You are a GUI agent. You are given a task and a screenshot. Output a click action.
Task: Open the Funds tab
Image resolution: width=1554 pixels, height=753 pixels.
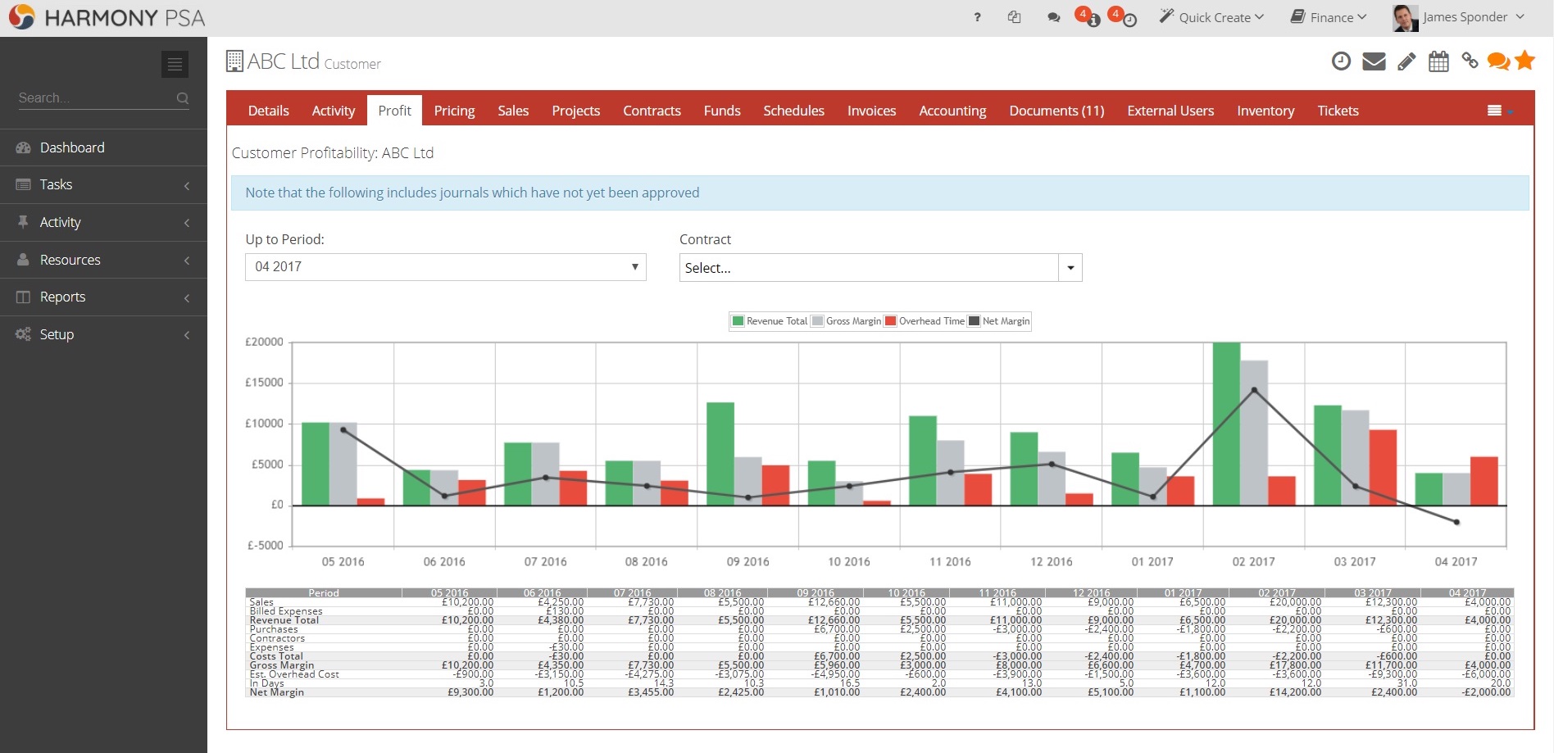pos(722,111)
